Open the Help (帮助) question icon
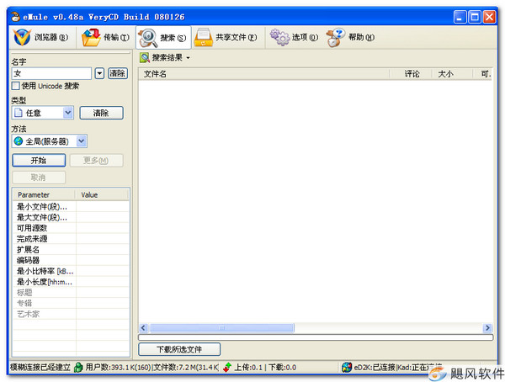The image size is (505, 382). 336,37
